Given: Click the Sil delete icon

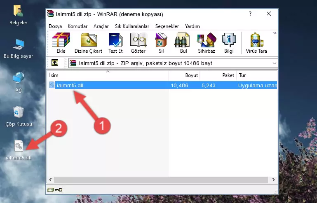Looking at the screenshot, I should tap(161, 43).
